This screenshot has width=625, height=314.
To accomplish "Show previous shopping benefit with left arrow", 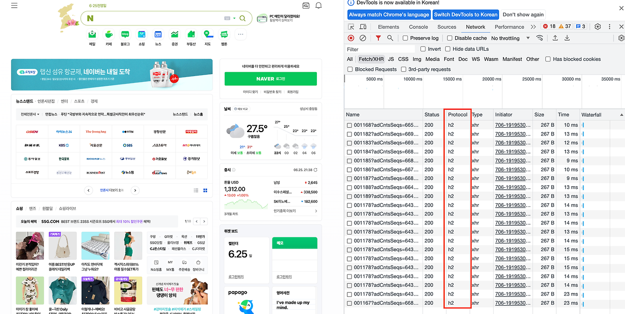I will coord(197,221).
